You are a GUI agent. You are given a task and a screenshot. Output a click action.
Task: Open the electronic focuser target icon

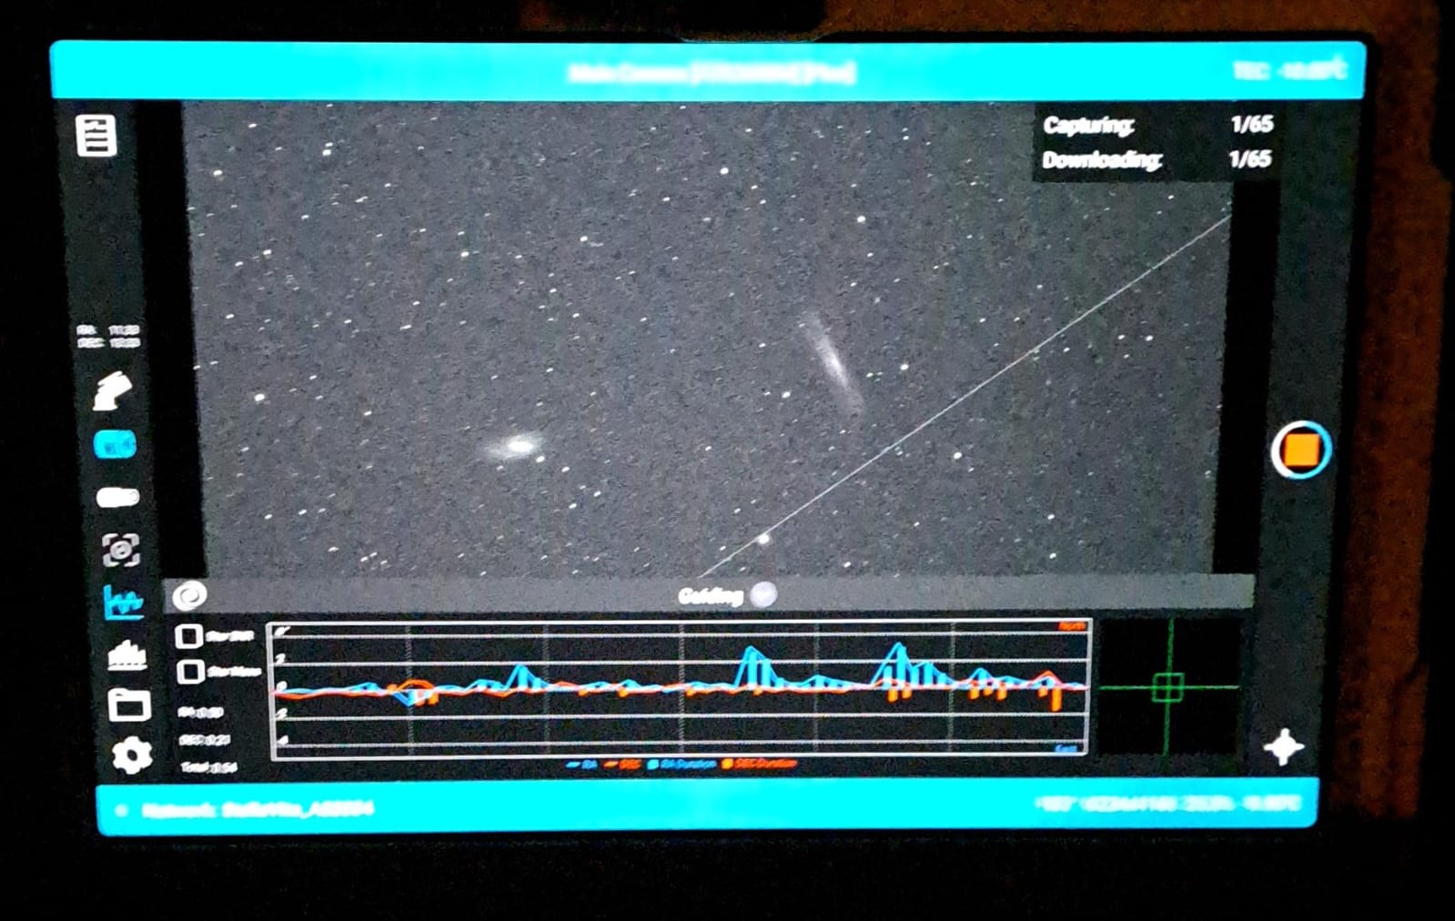[x=120, y=550]
